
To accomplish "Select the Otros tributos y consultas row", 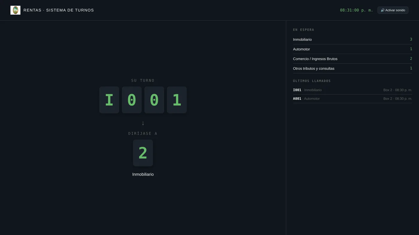I will click(353, 68).
